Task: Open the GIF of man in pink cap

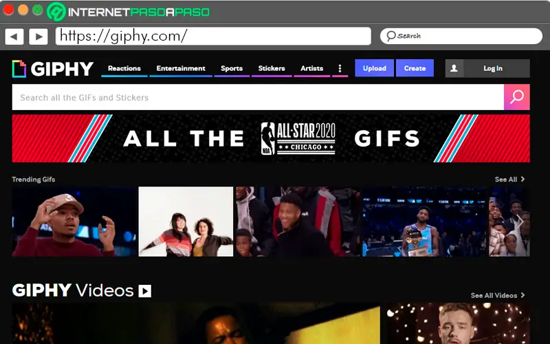Action: [x=74, y=222]
